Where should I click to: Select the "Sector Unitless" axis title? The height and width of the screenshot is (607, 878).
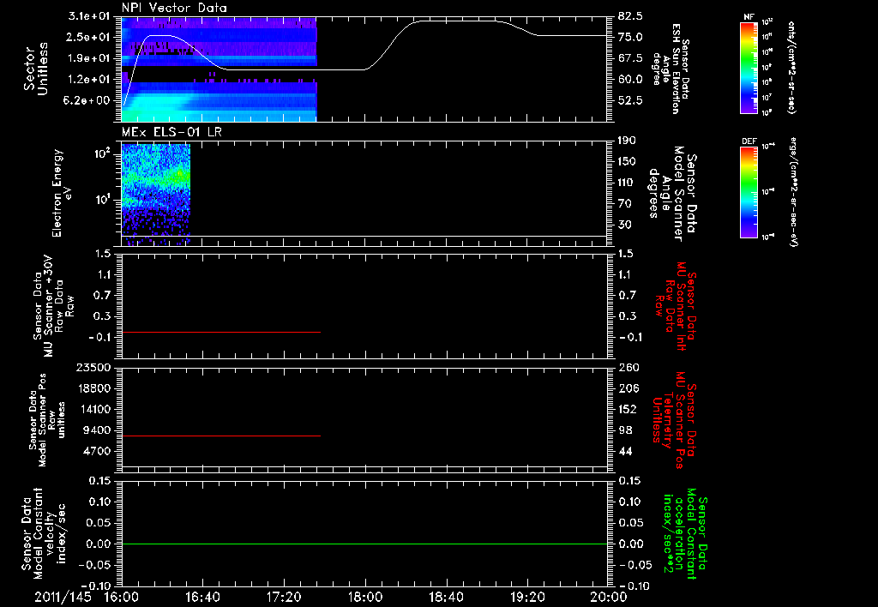tap(36, 69)
